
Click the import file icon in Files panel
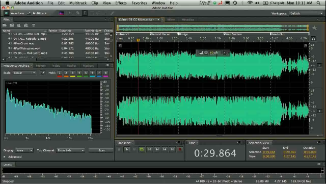12,25
